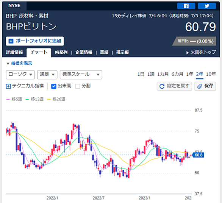
Task: Set chart range to 10年
Action: pyautogui.click(x=211, y=74)
